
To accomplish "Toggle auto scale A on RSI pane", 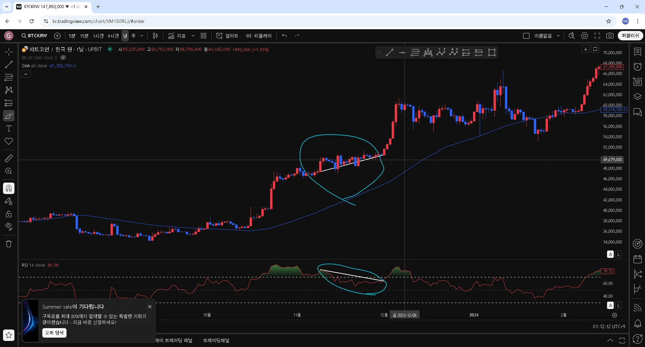I will coord(610,305).
